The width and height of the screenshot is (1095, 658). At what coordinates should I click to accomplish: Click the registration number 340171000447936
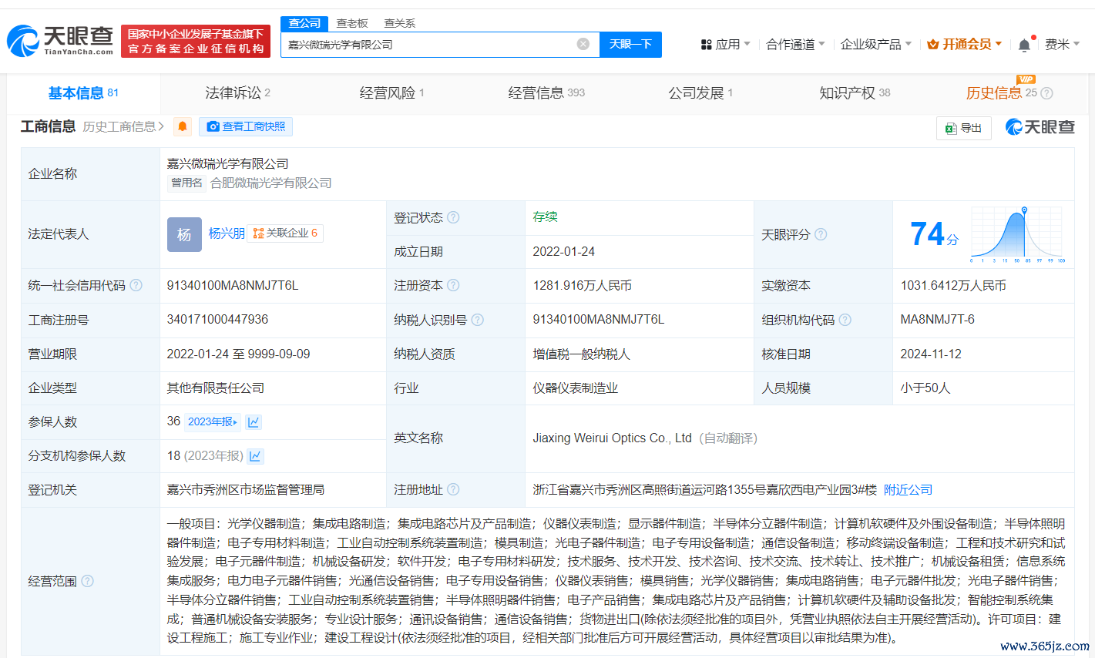pos(218,319)
